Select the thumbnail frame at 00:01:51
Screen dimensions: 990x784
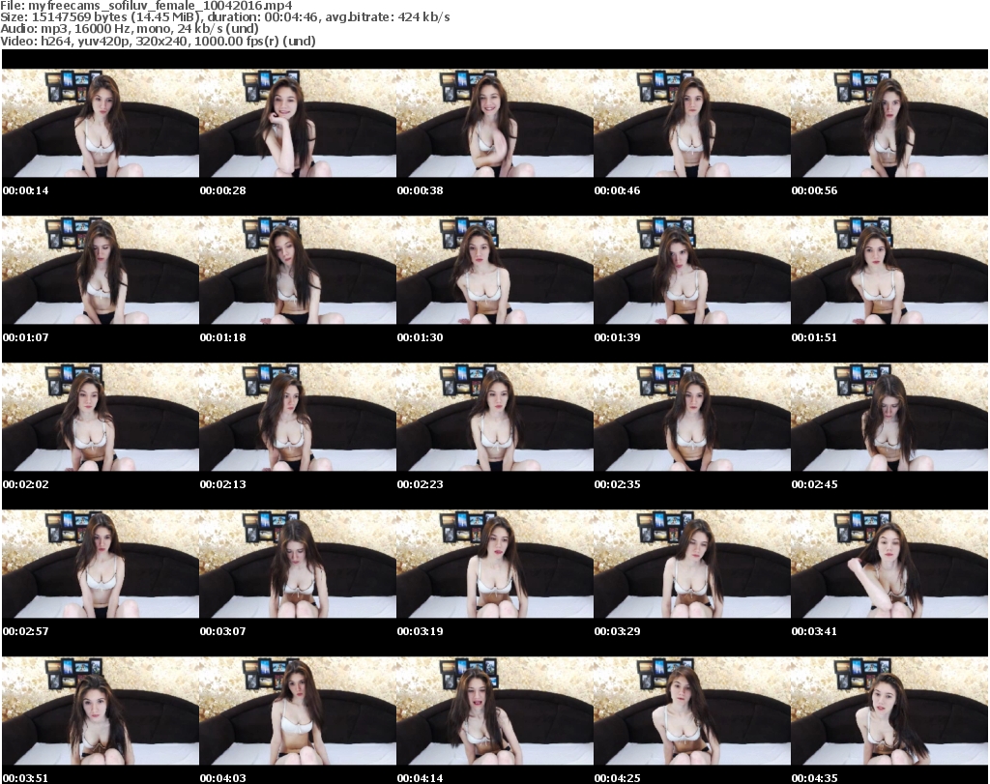889,270
